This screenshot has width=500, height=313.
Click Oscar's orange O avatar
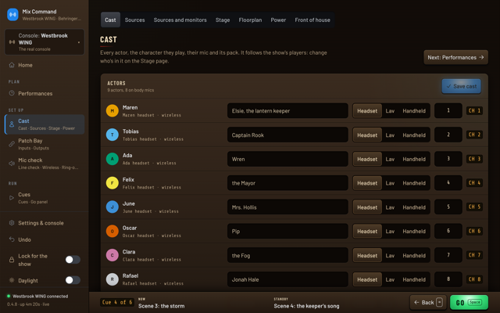(x=112, y=232)
